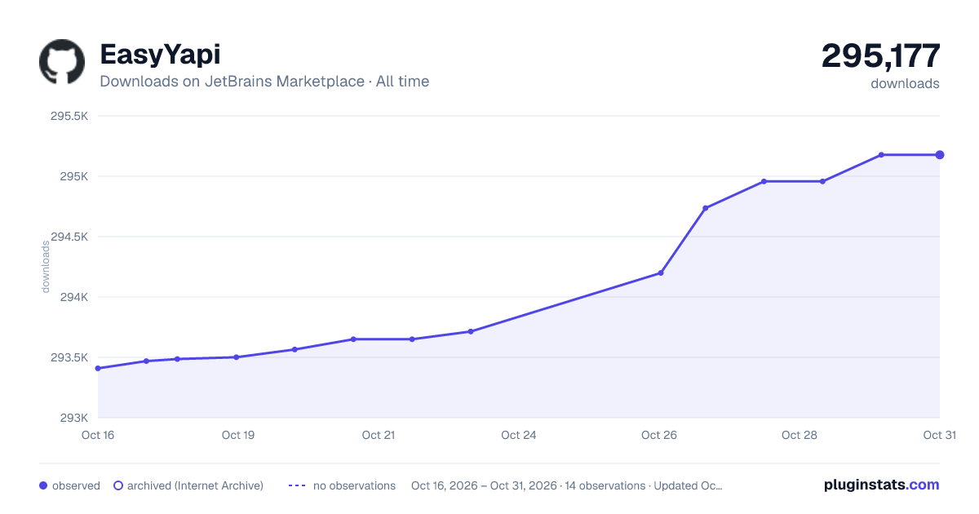Click the 'no observations' legend entry
Image resolution: width=979 pixels, height=514 pixels.
click(342, 485)
